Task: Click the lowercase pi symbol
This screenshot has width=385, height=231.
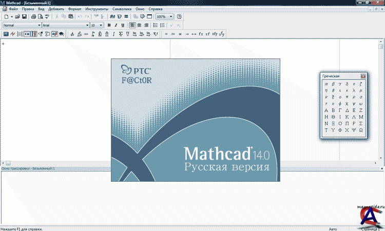Action: pyautogui.click(x=347, y=97)
